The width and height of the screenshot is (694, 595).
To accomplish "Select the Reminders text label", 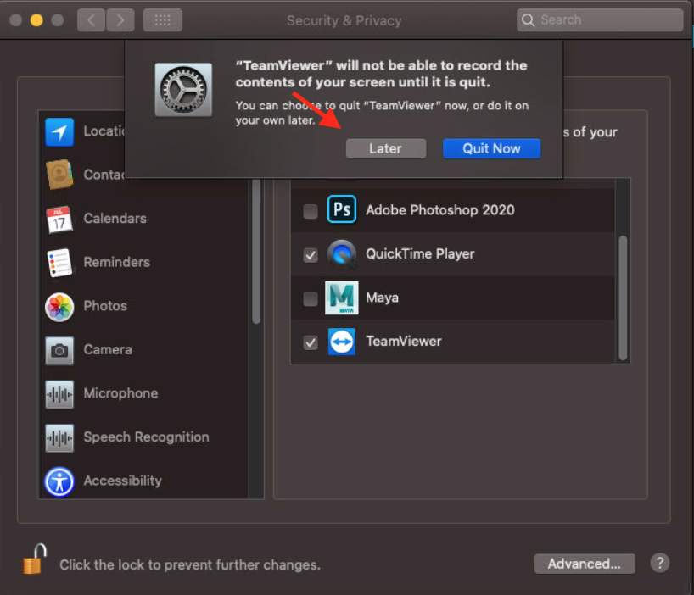I will [x=117, y=262].
